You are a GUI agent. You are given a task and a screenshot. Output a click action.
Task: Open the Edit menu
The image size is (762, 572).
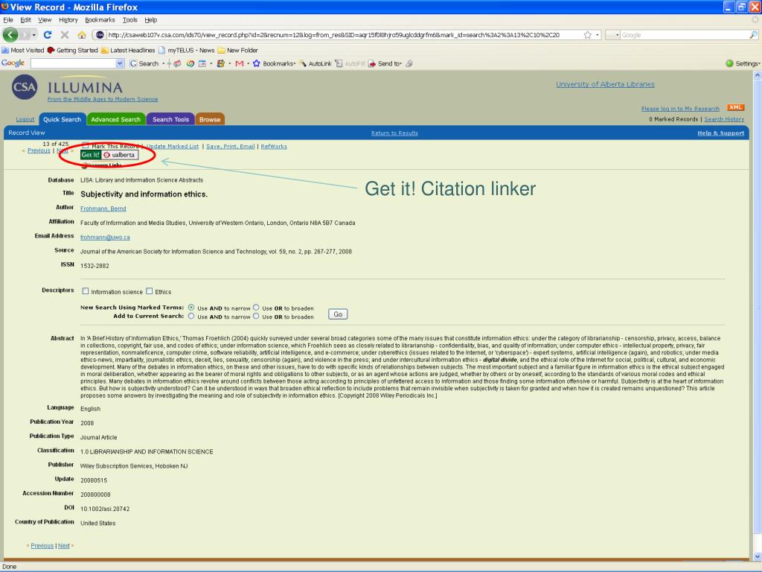[x=25, y=20]
